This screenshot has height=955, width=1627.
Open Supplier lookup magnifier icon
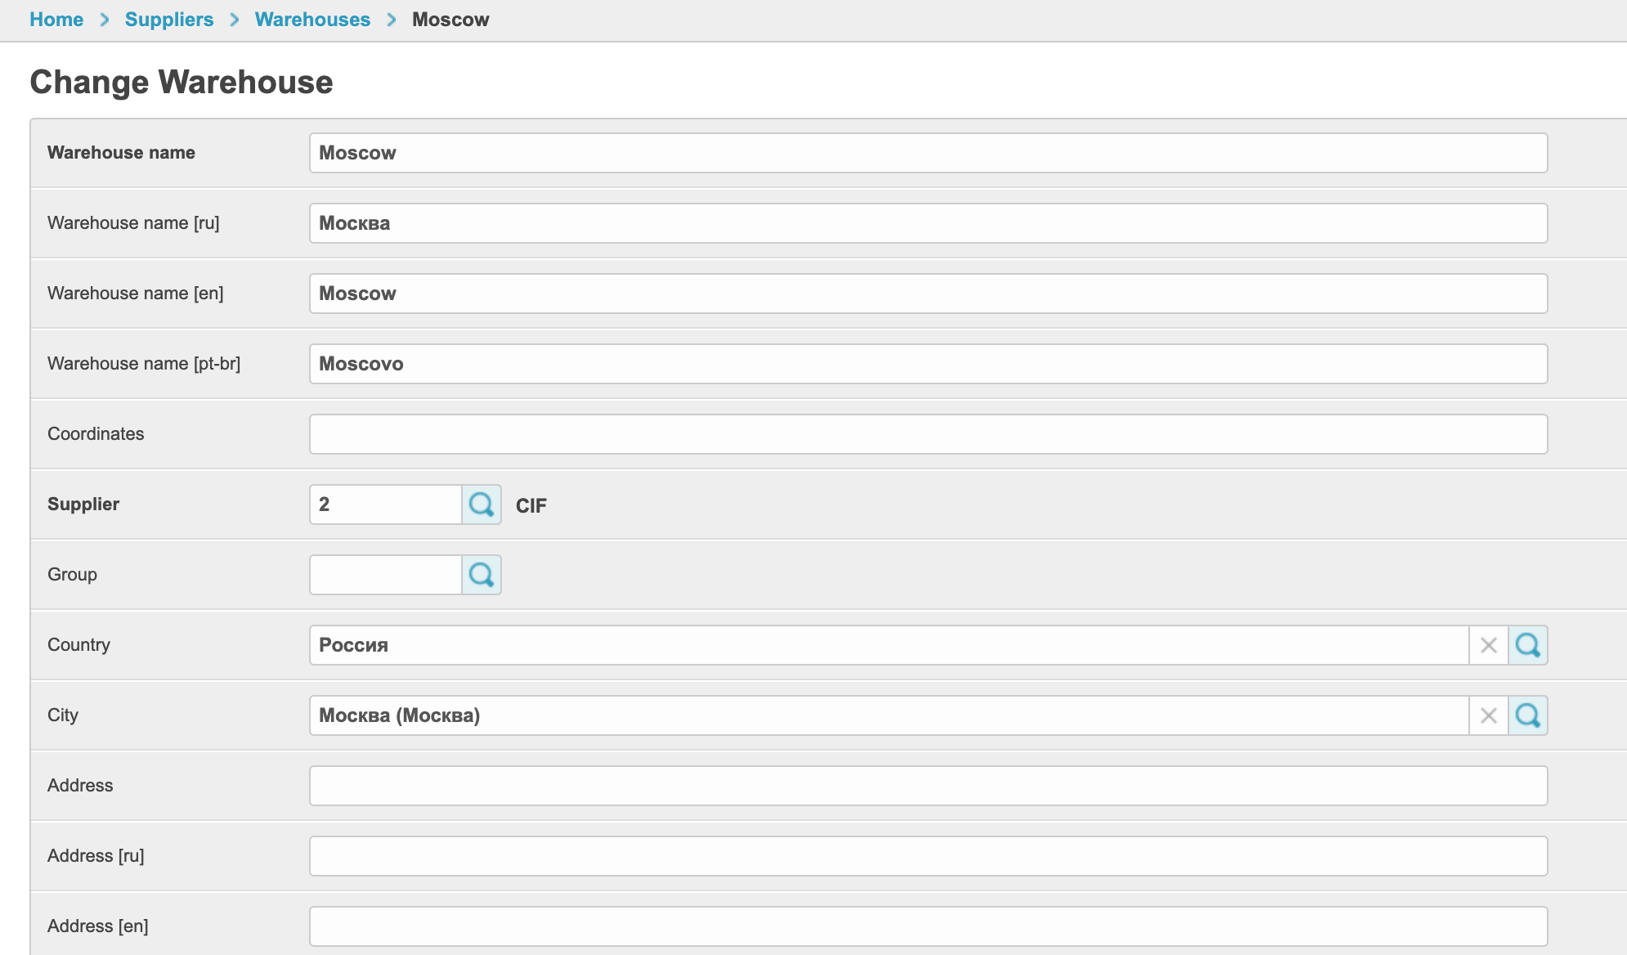coord(482,504)
